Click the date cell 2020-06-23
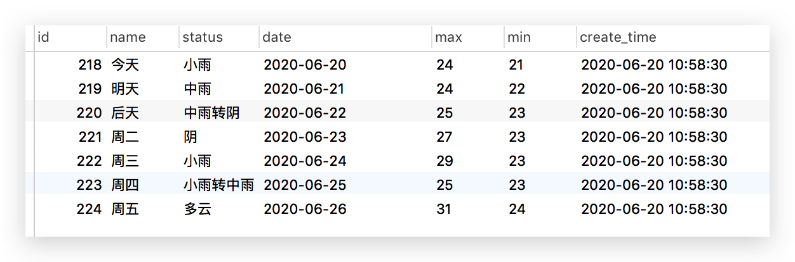The image size is (795, 262). 305,137
